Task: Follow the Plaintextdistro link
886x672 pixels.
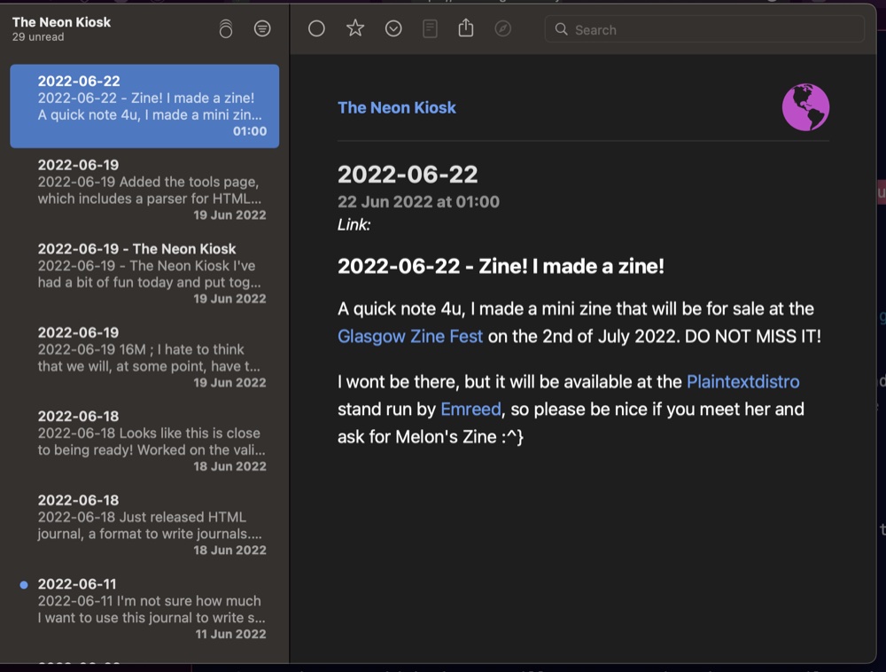Action: [x=742, y=382]
